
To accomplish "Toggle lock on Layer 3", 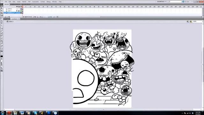I will [x=19, y=9].
